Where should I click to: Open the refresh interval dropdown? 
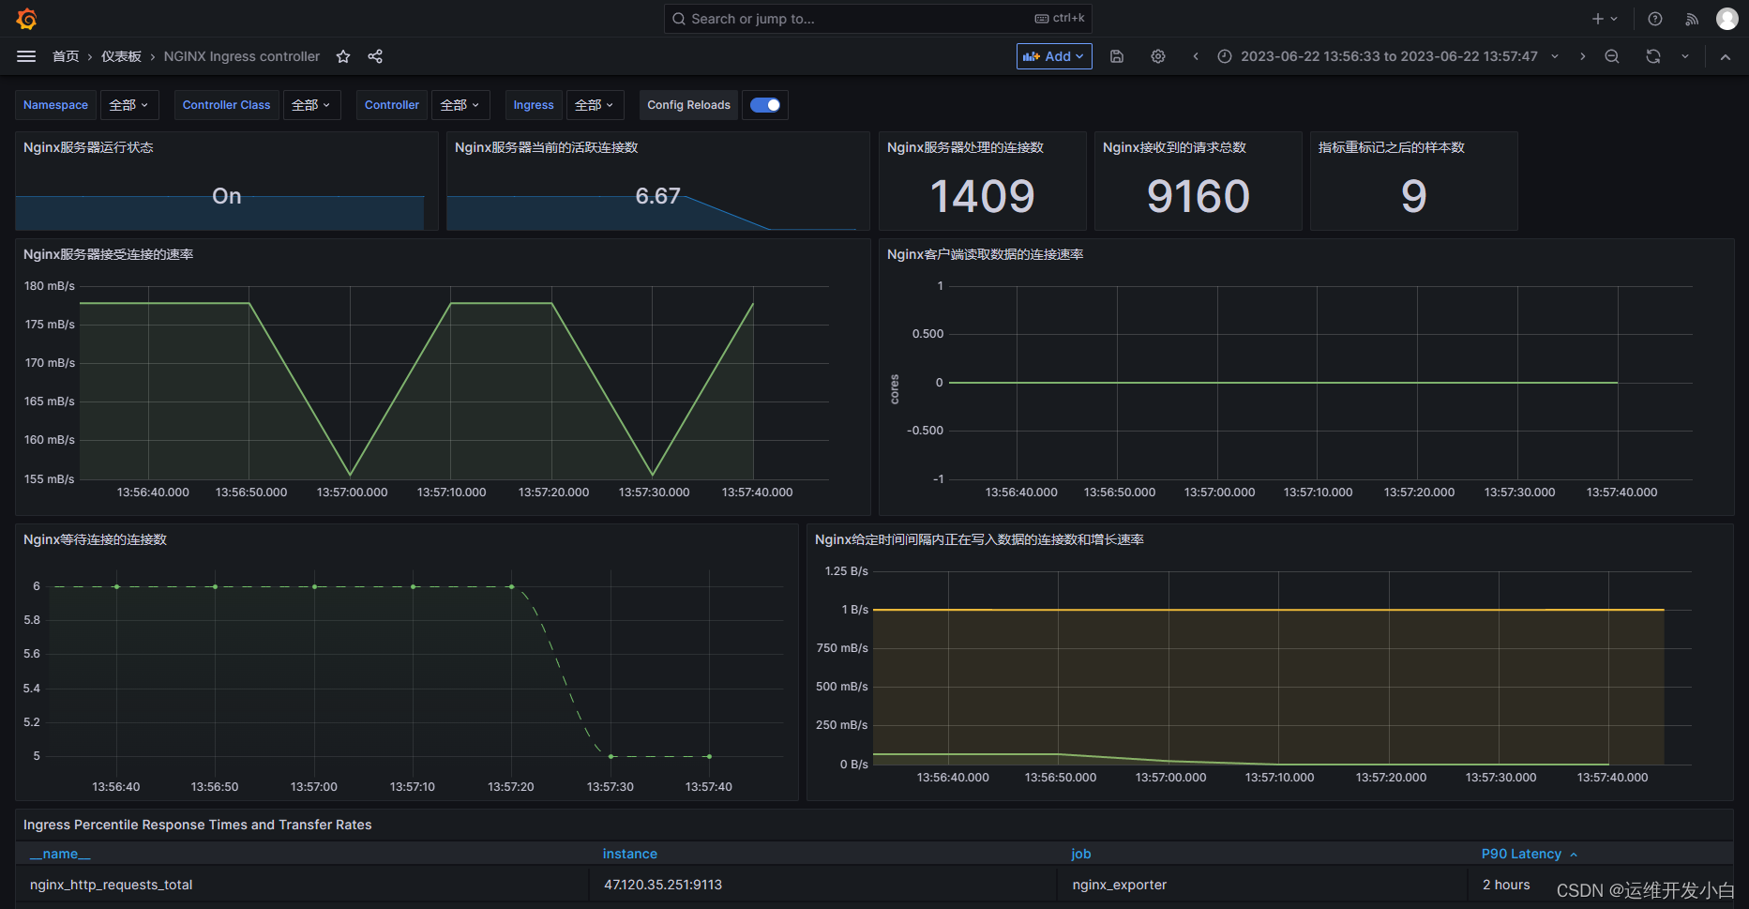point(1685,56)
